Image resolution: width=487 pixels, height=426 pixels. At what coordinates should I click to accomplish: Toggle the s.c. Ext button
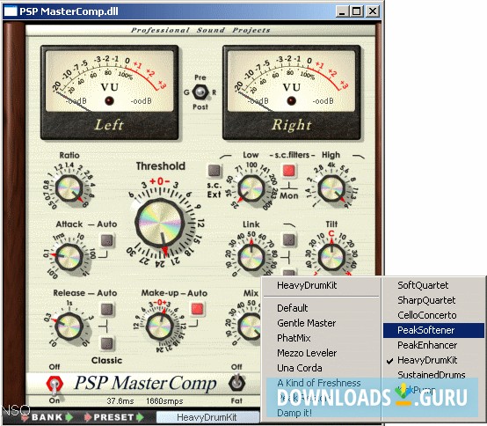[x=214, y=171]
